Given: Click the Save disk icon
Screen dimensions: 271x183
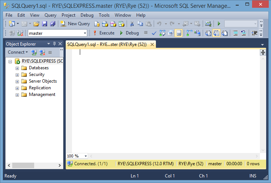Looking at the screenshot, I should 45,24.
